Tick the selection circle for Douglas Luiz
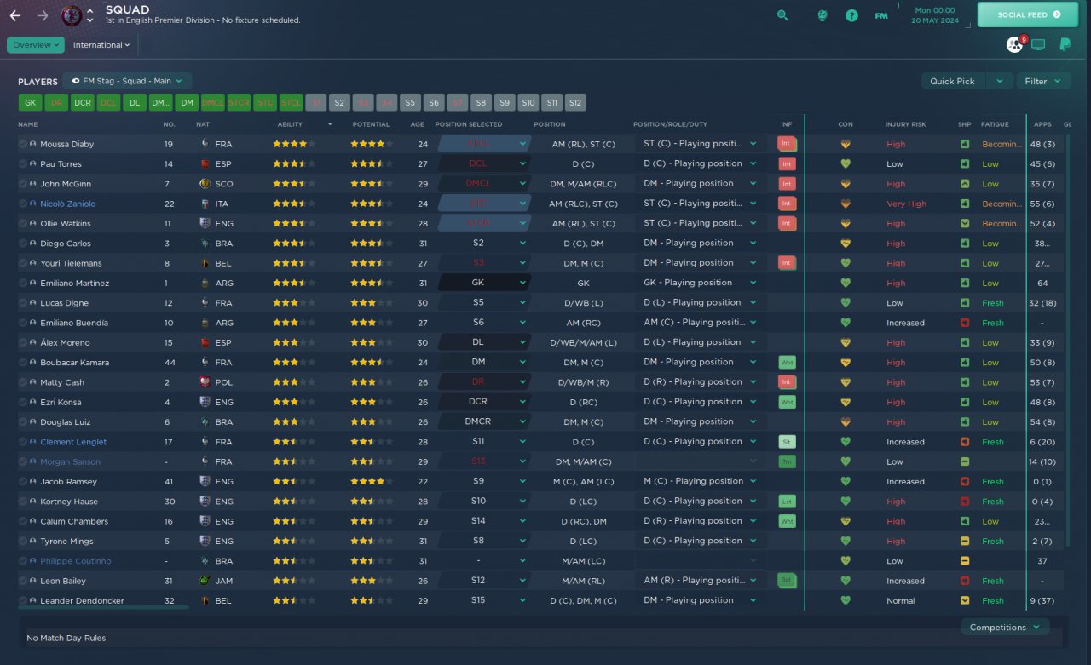Image resolution: width=1091 pixels, height=665 pixels. point(23,421)
